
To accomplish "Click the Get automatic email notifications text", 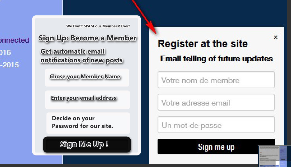I will [82, 56].
